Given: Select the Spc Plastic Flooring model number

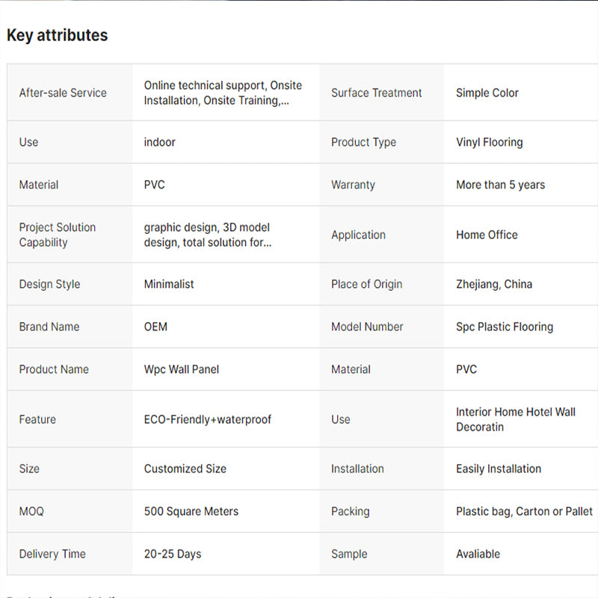Looking at the screenshot, I should pyautogui.click(x=505, y=327).
